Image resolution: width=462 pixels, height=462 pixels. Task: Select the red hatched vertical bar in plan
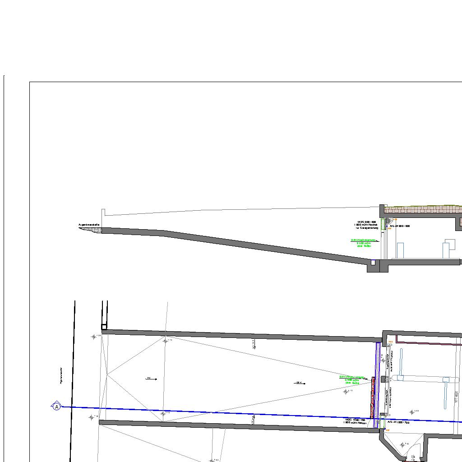click(x=373, y=397)
